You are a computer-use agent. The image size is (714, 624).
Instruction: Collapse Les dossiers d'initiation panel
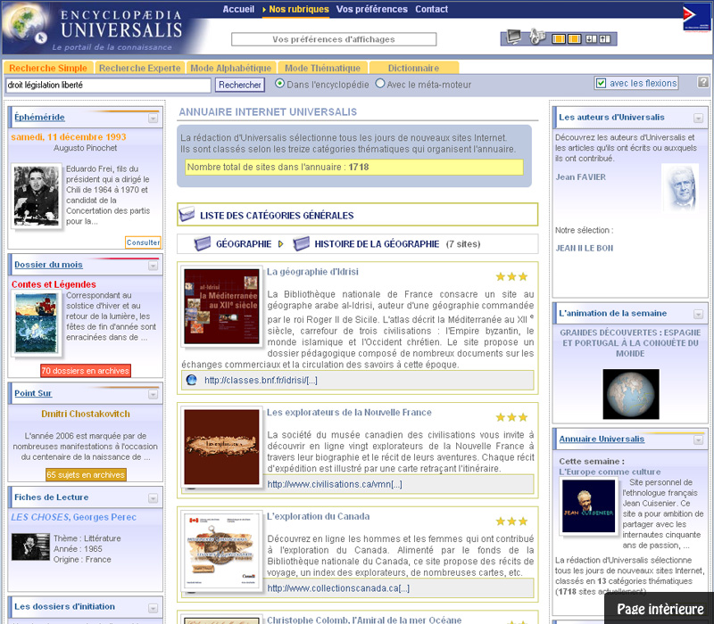coord(153,608)
